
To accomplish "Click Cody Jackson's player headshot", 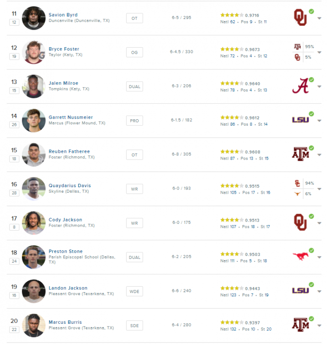I will 33,223.
